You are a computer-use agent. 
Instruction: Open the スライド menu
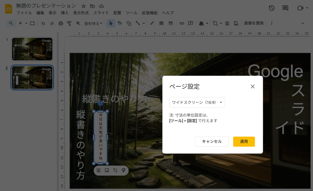click(101, 13)
